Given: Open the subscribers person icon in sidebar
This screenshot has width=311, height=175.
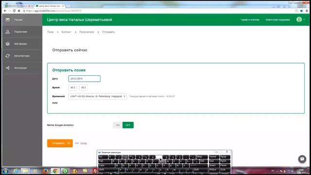Looking at the screenshot, I should pos(8,32).
